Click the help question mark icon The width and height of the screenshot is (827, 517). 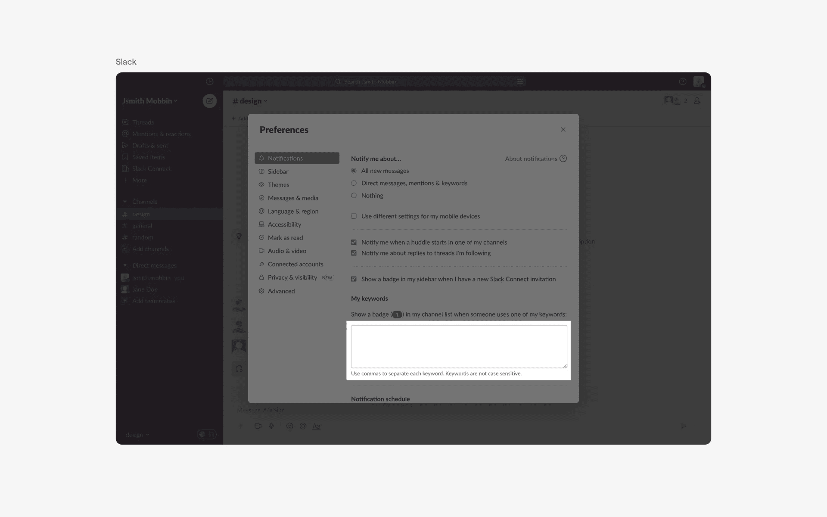pyautogui.click(x=682, y=81)
